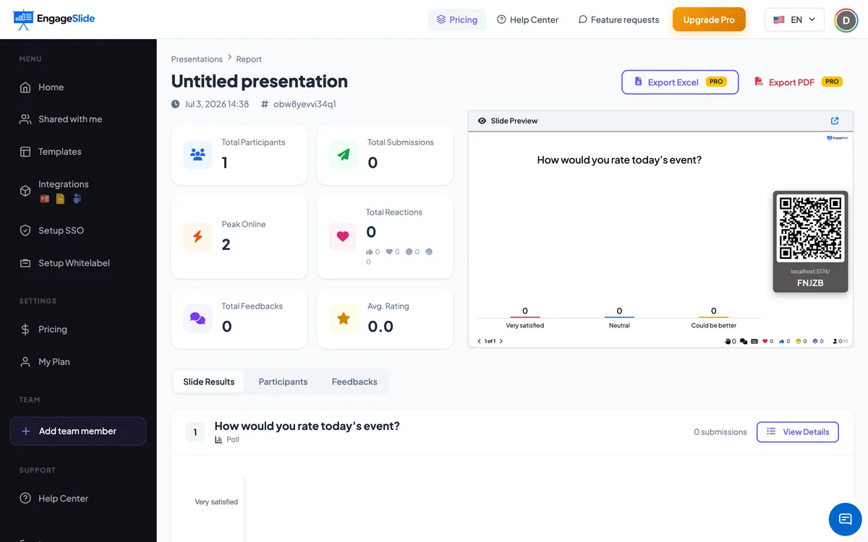Open slide preview in new window icon

click(x=835, y=121)
